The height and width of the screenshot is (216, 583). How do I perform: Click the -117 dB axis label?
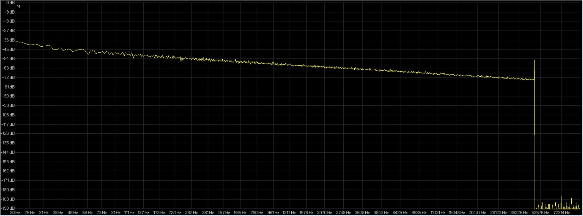pyautogui.click(x=8, y=124)
